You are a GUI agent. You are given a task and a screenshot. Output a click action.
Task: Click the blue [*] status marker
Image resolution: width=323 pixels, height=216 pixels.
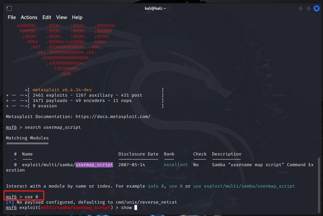(10, 202)
